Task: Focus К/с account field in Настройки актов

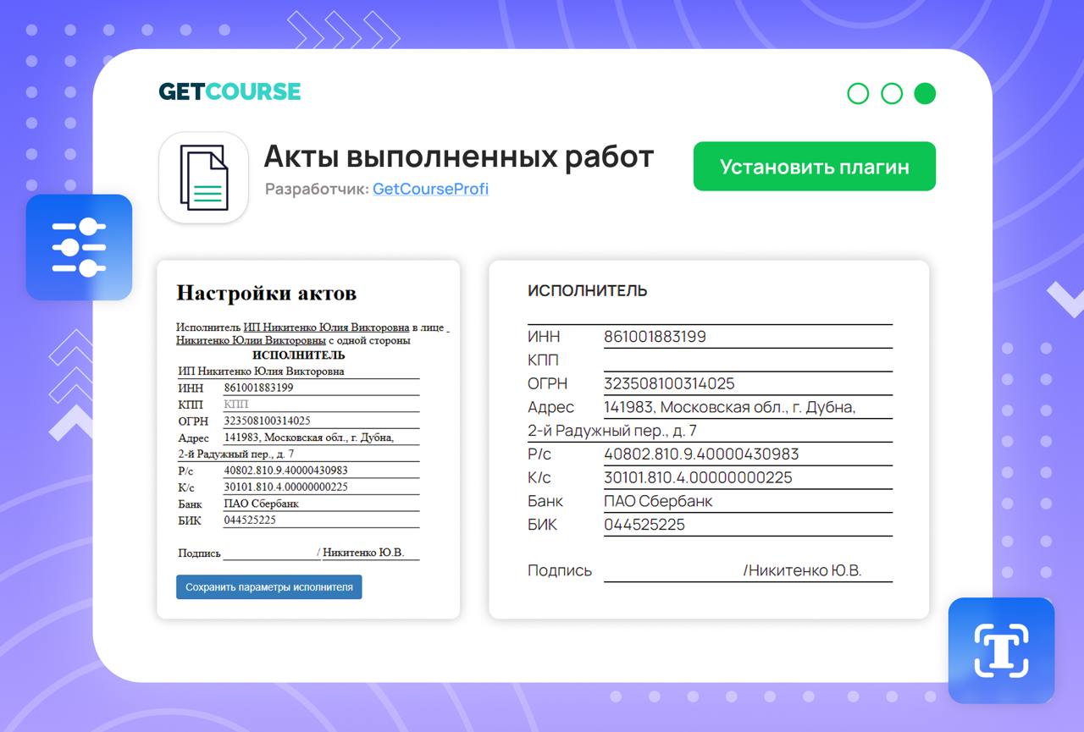Action: point(321,487)
